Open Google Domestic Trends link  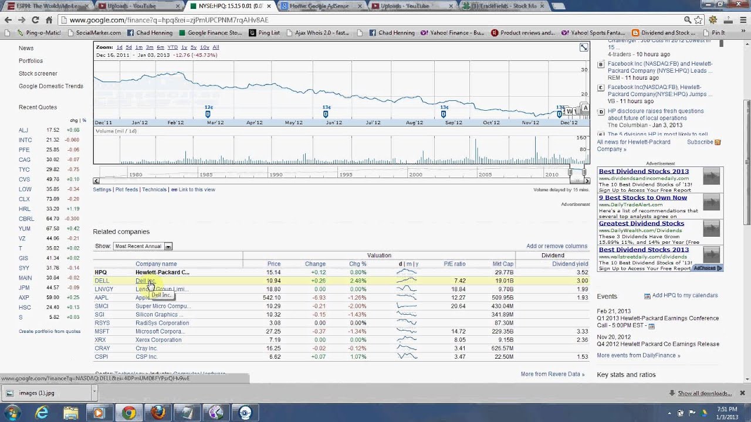[51, 86]
